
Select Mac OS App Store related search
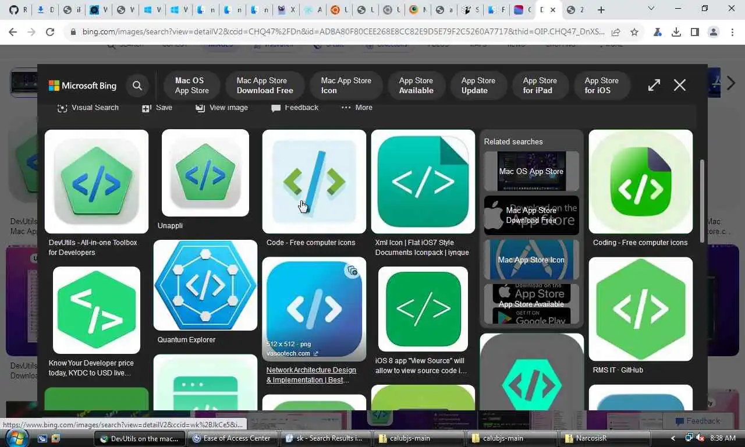[531, 171]
